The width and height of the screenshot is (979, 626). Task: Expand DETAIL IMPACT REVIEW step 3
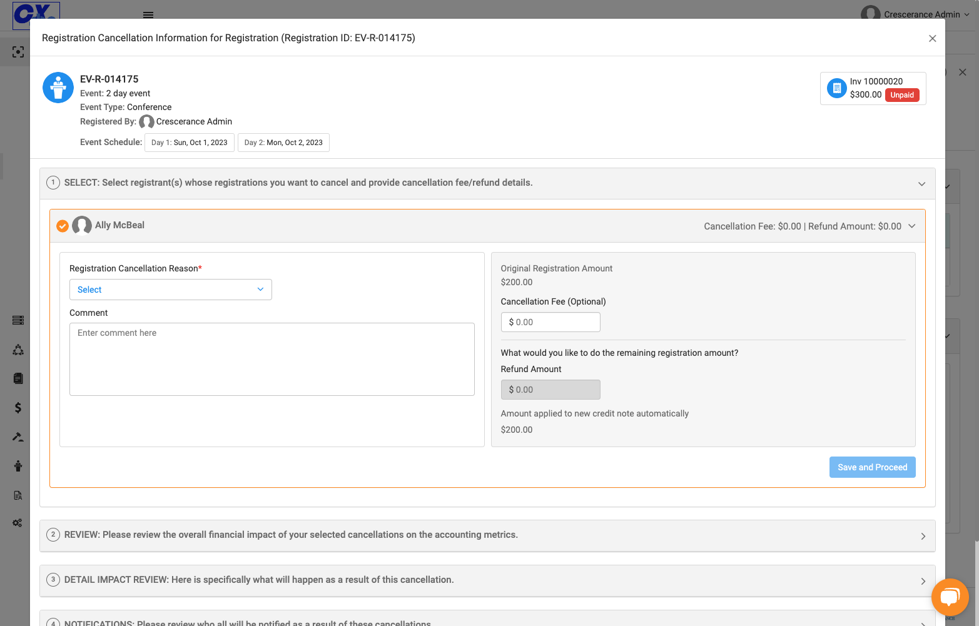(923, 581)
